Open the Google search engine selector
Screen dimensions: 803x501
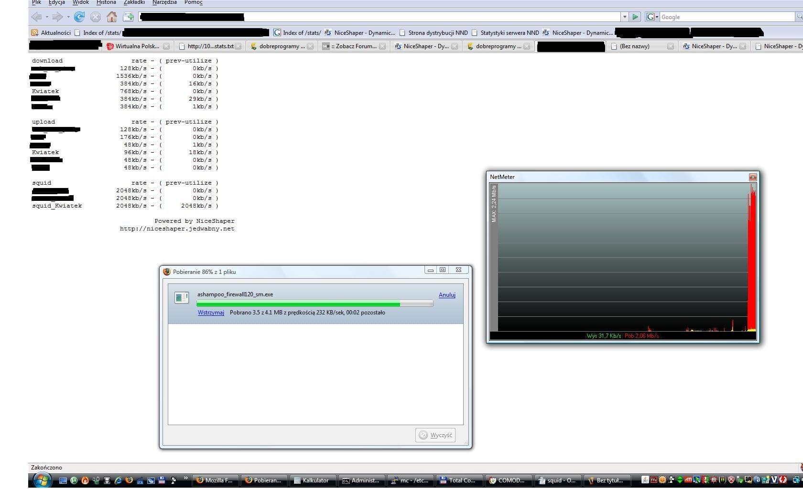tap(652, 17)
